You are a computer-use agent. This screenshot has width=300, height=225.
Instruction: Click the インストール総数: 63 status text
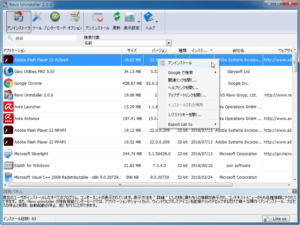pyautogui.click(x=20, y=219)
